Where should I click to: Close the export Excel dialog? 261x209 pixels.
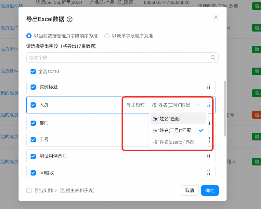(x=216, y=17)
